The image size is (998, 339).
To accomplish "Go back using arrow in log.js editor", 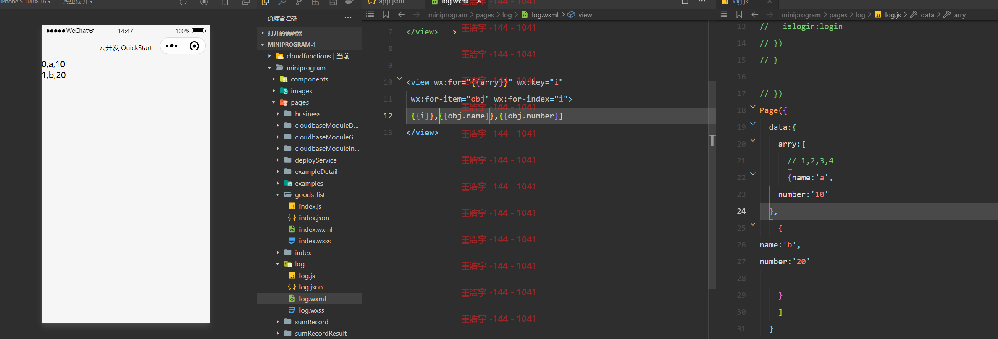I will (755, 14).
